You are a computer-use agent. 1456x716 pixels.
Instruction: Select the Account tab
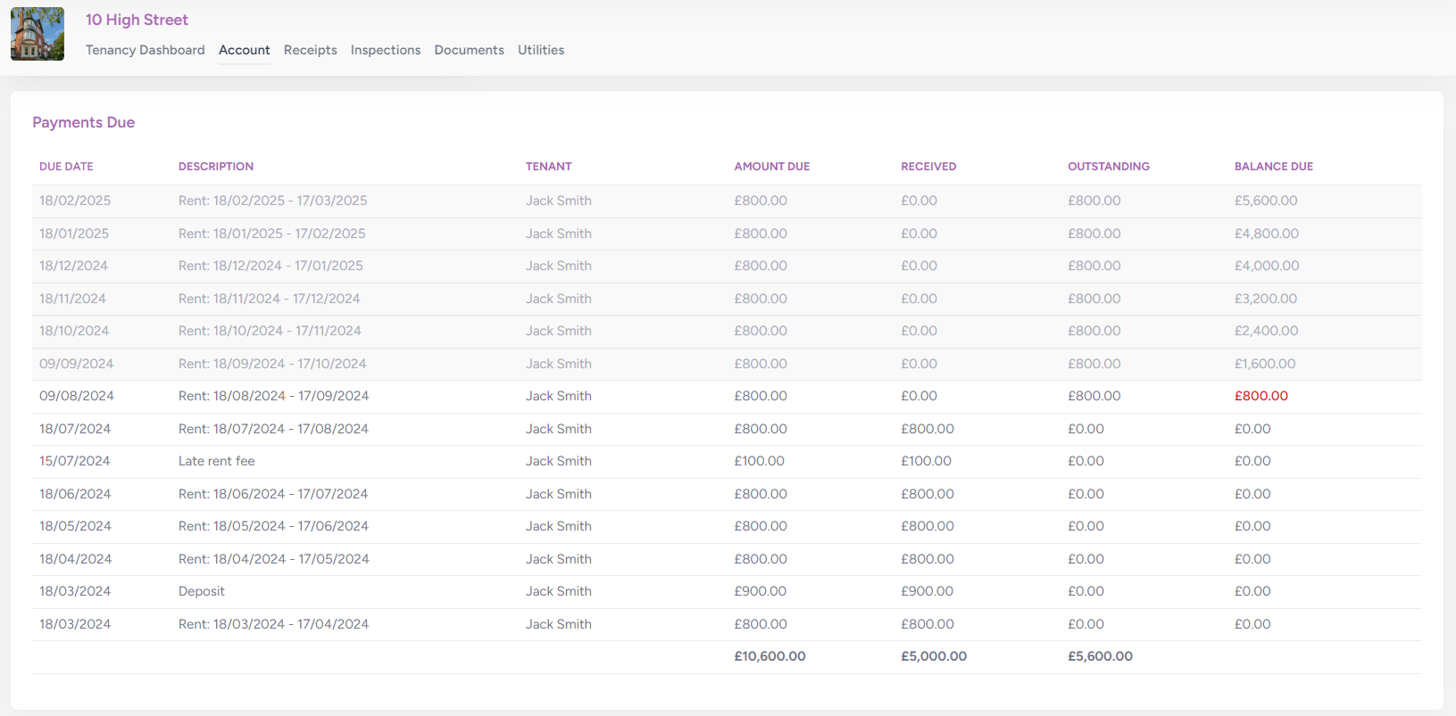[244, 50]
